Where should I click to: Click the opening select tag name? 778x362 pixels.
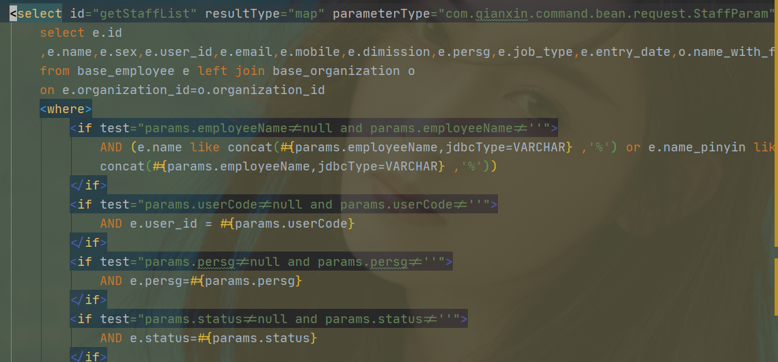39,14
